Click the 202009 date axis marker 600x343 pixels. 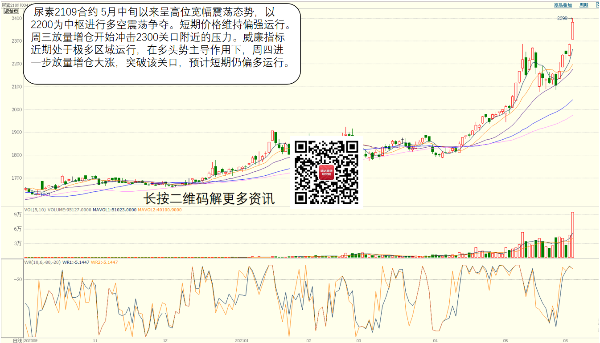pos(30,340)
